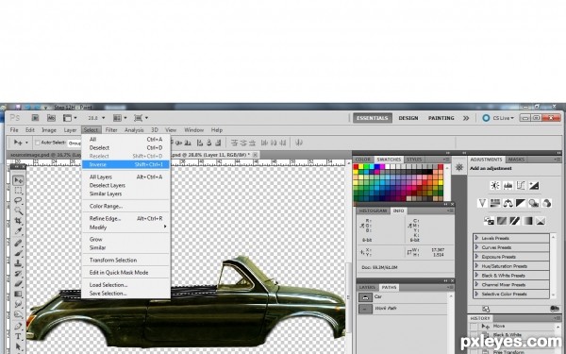Image resolution: width=566 pixels, height=354 pixels.
Task: Toggle history snapshot box beside Move state
Action: (474, 327)
